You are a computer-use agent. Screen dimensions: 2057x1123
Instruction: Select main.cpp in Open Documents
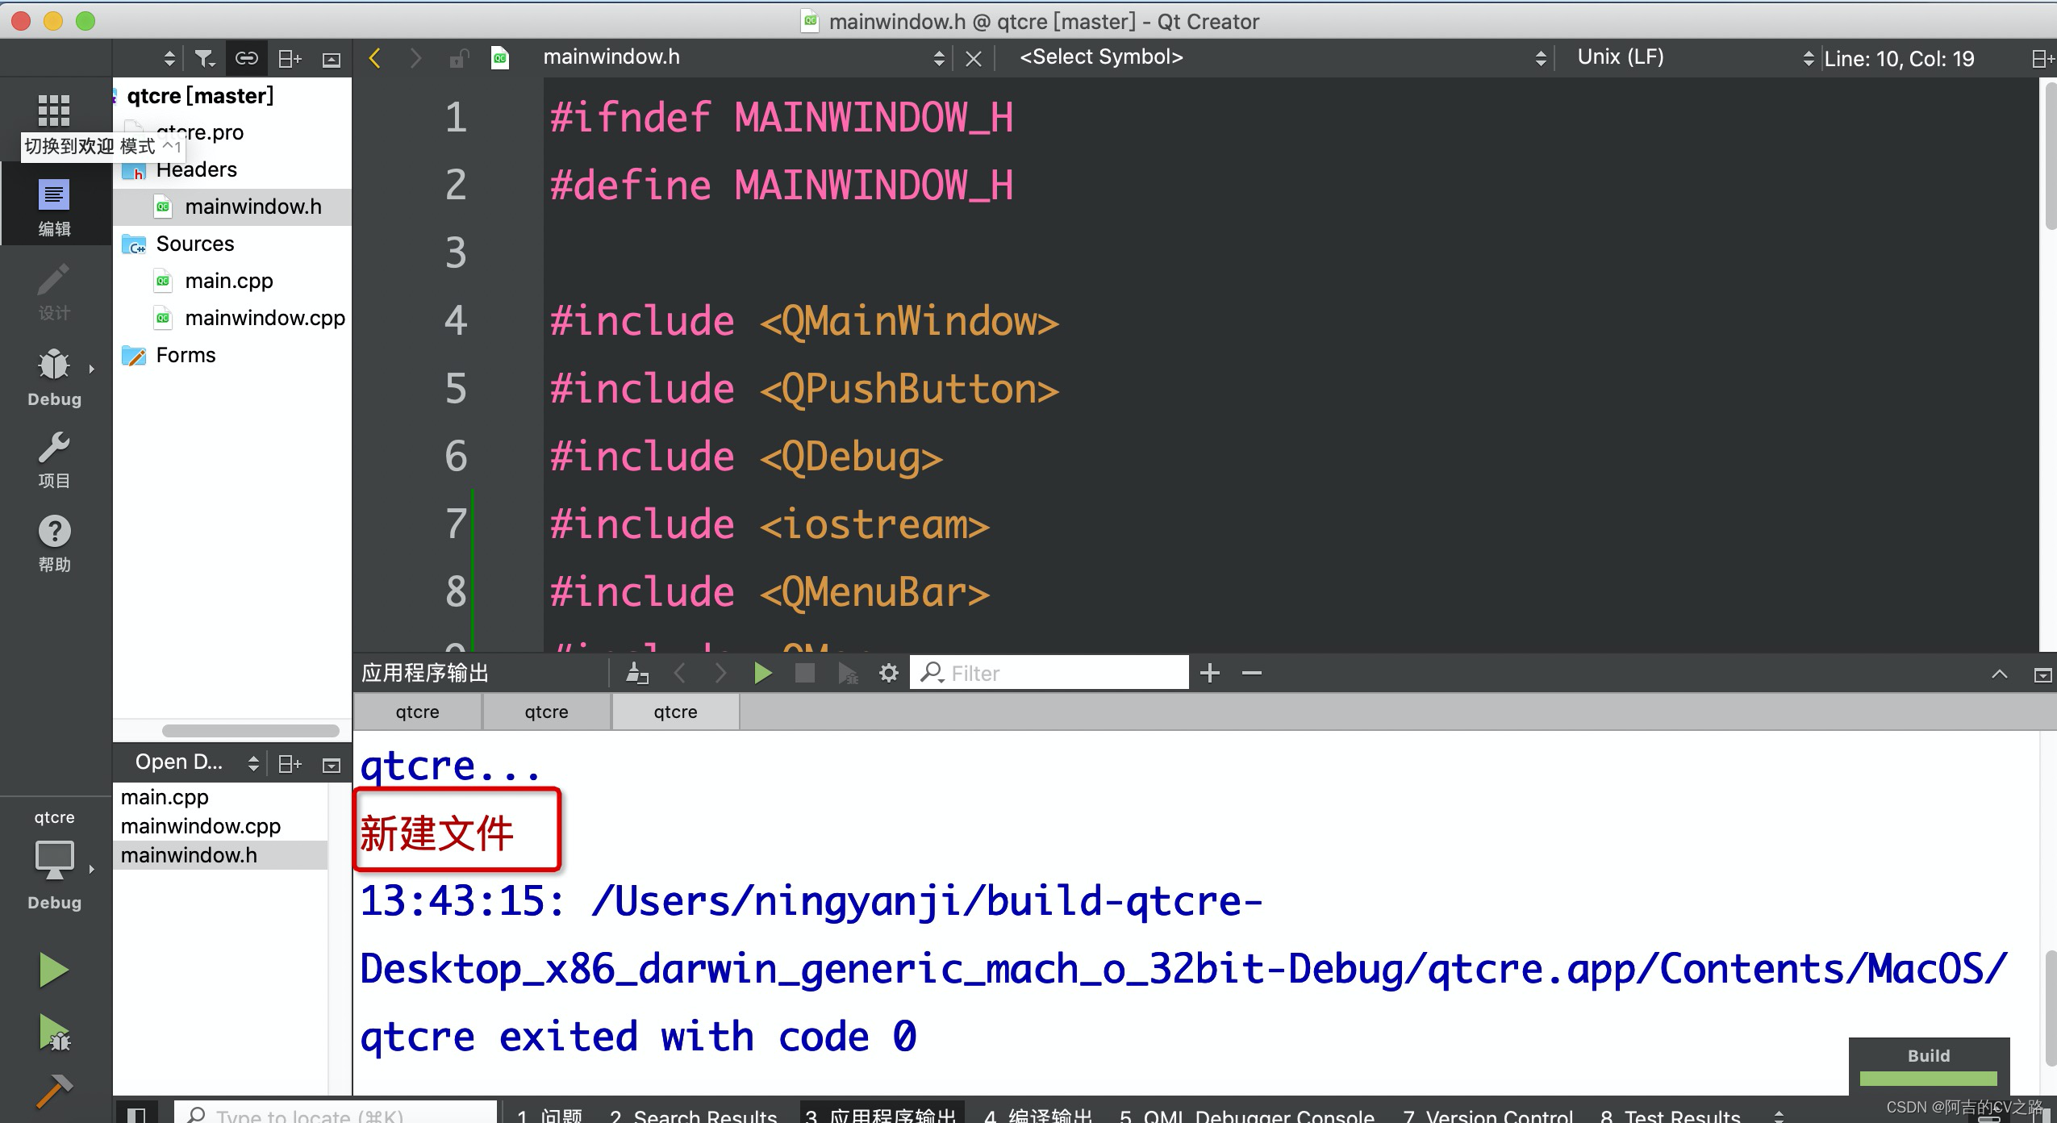tap(165, 797)
